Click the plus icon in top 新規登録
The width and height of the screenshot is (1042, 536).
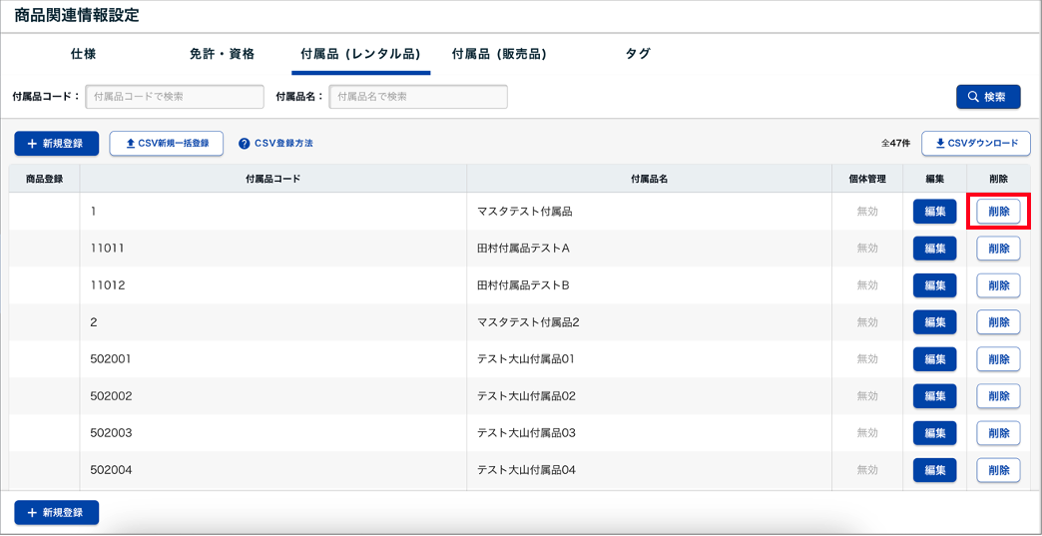(x=32, y=144)
